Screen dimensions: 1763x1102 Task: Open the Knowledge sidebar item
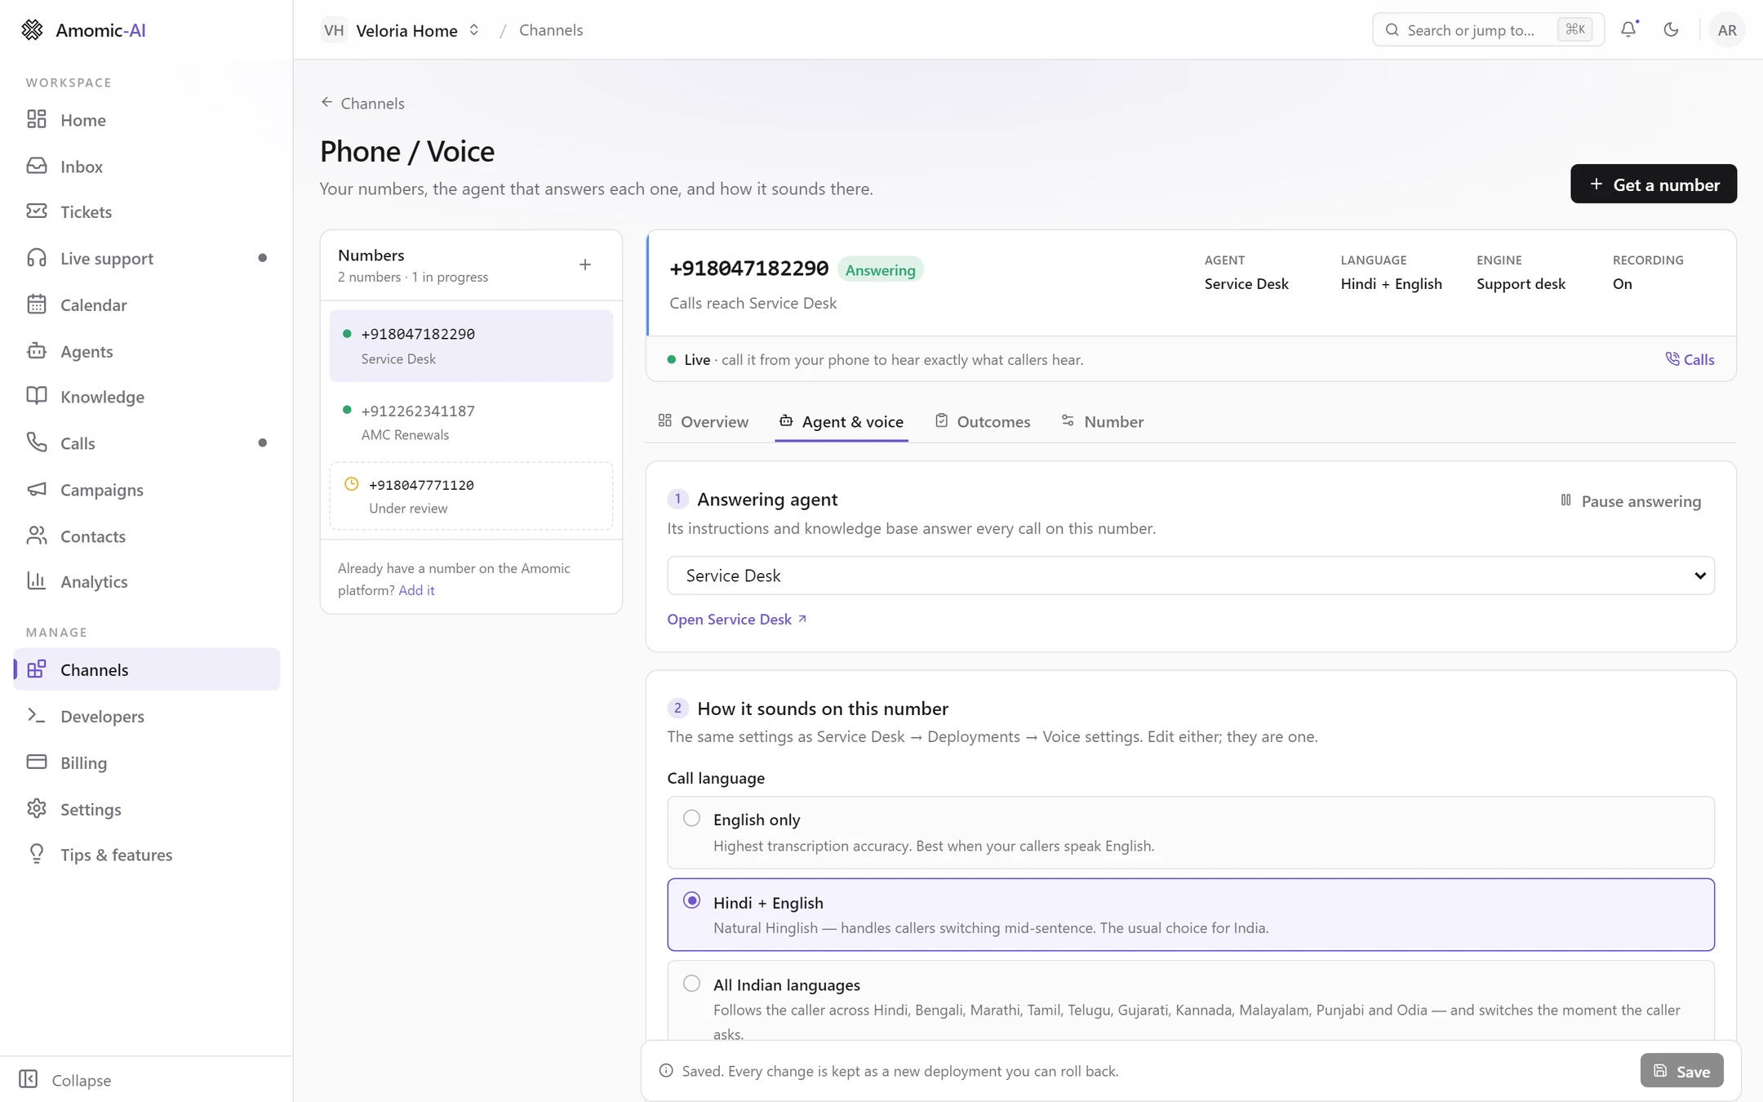(147, 397)
